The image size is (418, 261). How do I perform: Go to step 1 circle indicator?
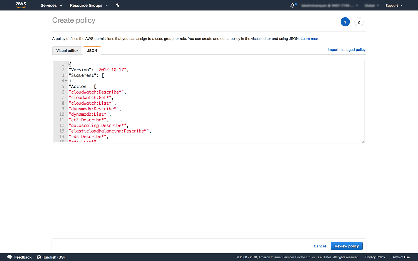345,22
